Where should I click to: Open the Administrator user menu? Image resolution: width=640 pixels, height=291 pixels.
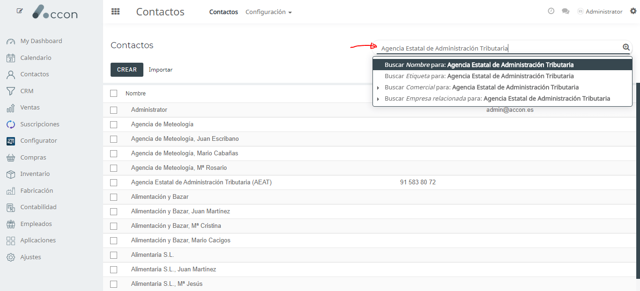(600, 12)
